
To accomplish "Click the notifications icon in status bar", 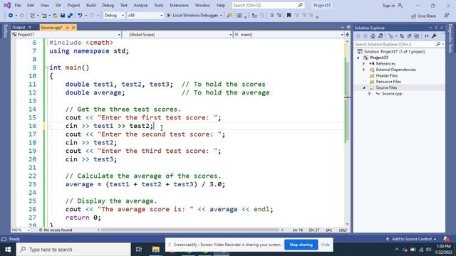I will (447, 239).
